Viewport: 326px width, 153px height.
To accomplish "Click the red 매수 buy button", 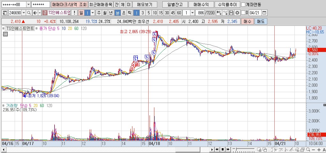I will click(x=247, y=21).
